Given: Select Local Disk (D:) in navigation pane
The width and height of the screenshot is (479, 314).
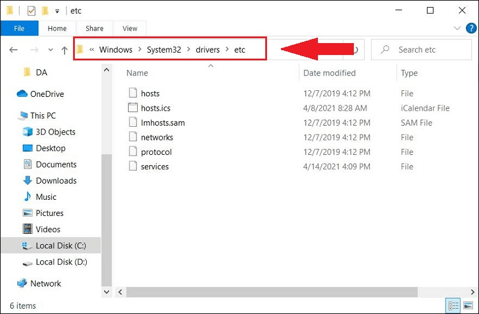Looking at the screenshot, I should click(55, 262).
